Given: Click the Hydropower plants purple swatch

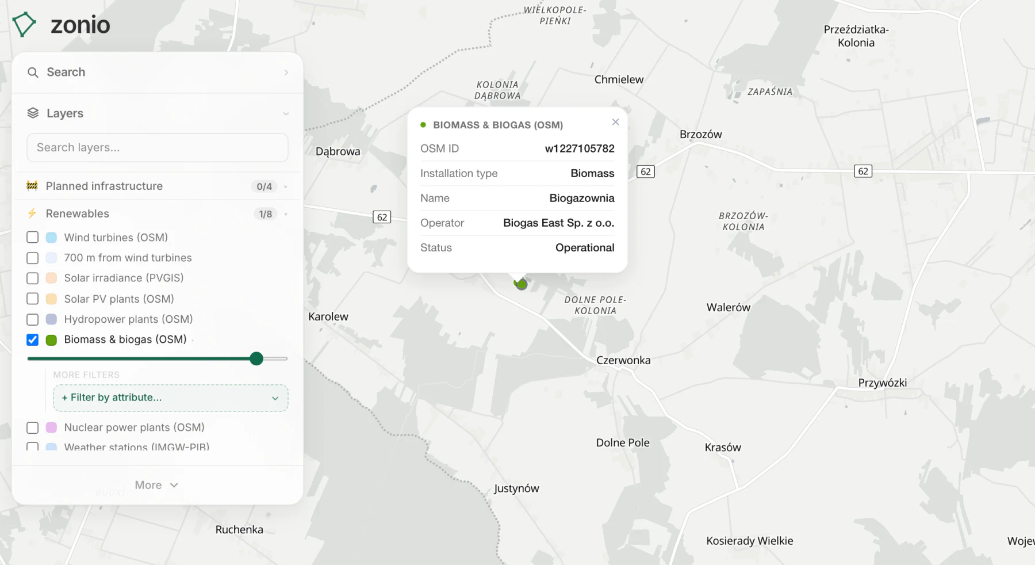Looking at the screenshot, I should 51,319.
